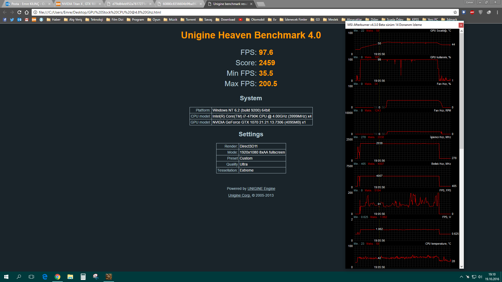Expand the Müzik bookmarks folder
The width and height of the screenshot is (502, 282).
[170, 20]
